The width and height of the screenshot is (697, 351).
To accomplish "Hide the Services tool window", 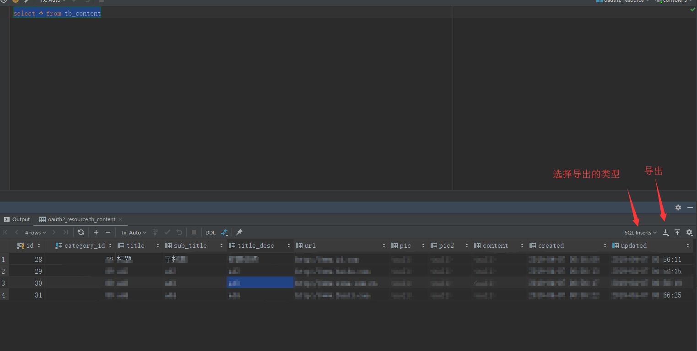I will click(x=690, y=207).
